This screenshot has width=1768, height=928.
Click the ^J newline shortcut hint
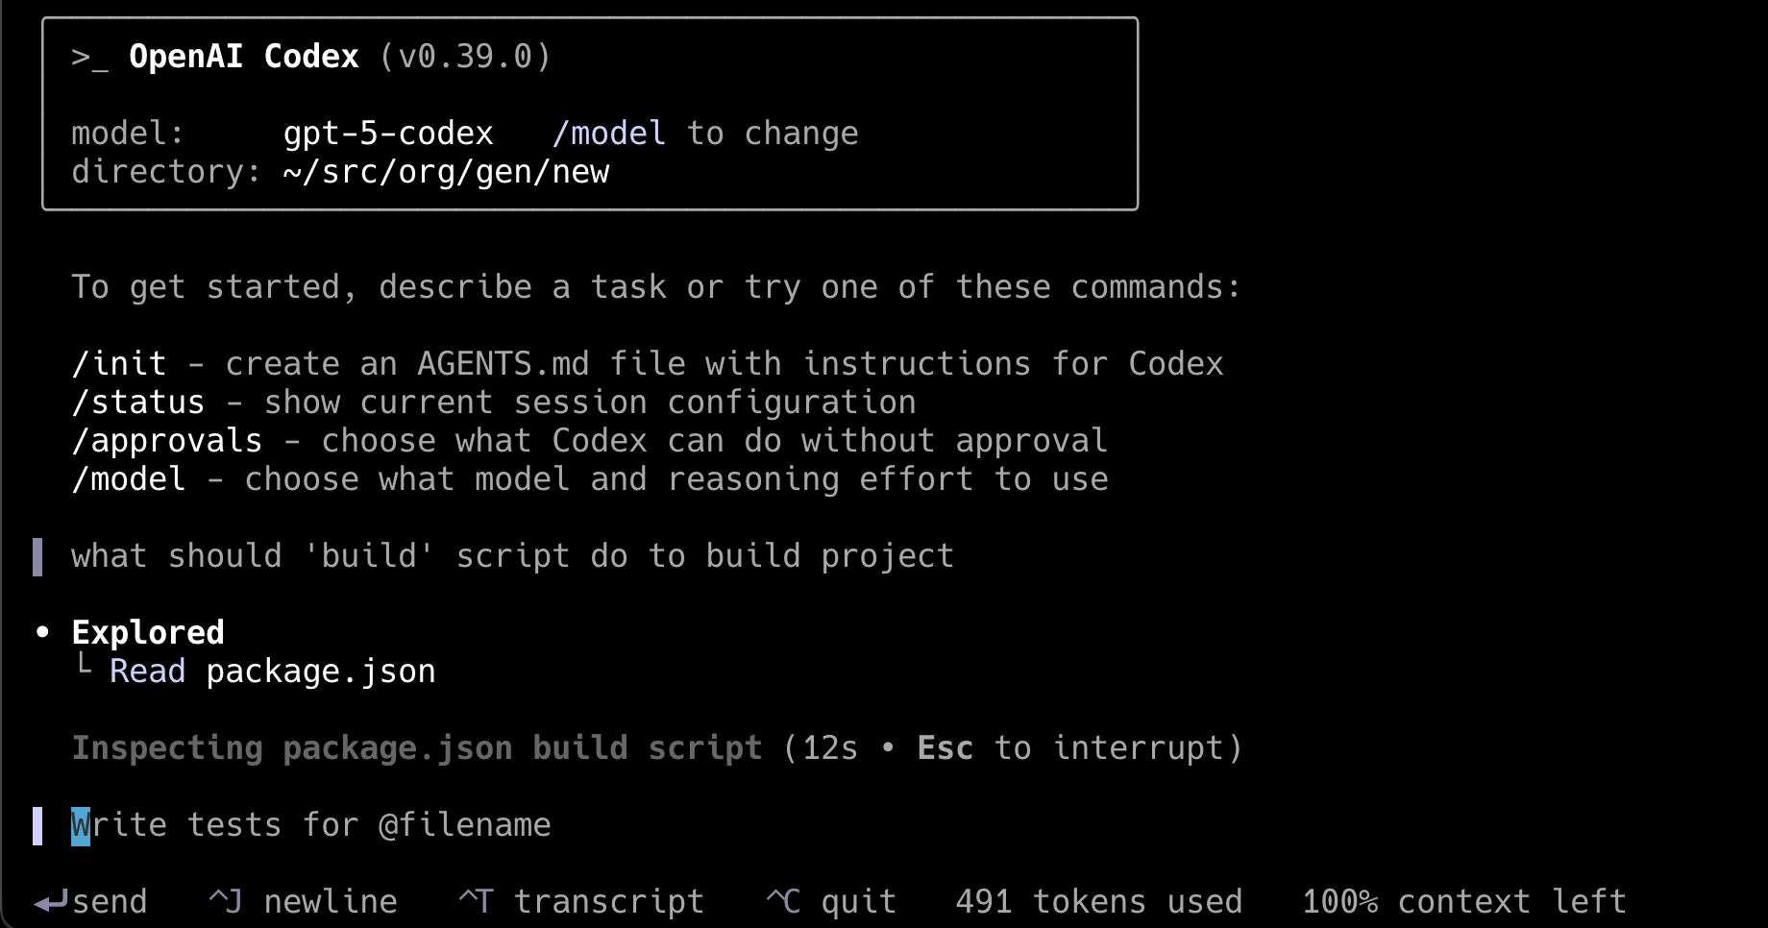click(x=302, y=902)
